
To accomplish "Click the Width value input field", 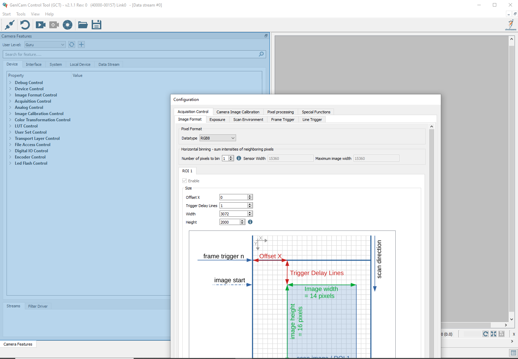I will pos(233,214).
